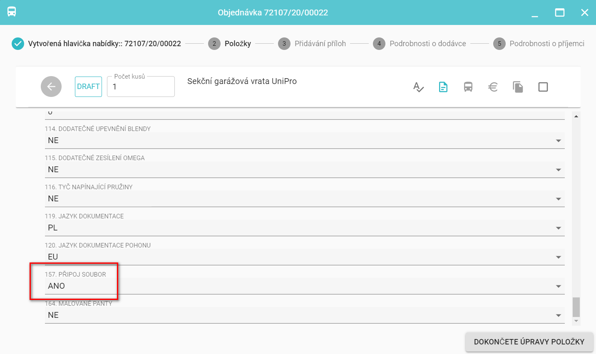Click the copy item icon
This screenshot has height=354, width=596.
tap(518, 87)
